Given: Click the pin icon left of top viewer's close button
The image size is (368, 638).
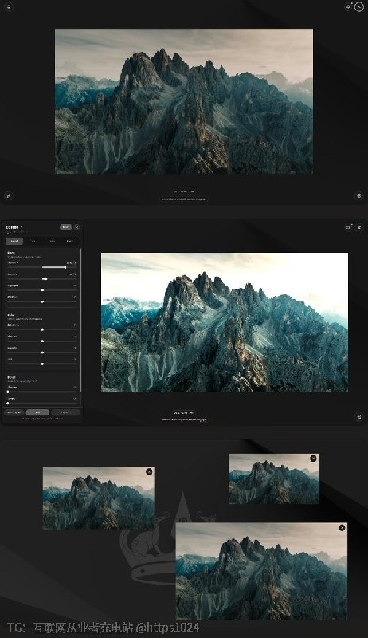Looking at the screenshot, I should pyautogui.click(x=348, y=7).
